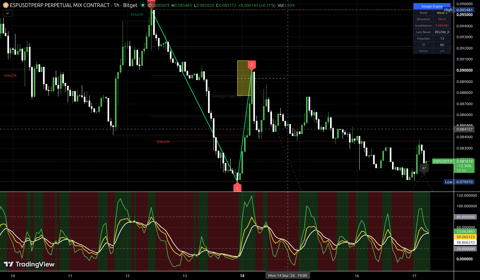480x280 pixels.
Task: Click the 80.000000 upper level label
Action: [466, 217]
